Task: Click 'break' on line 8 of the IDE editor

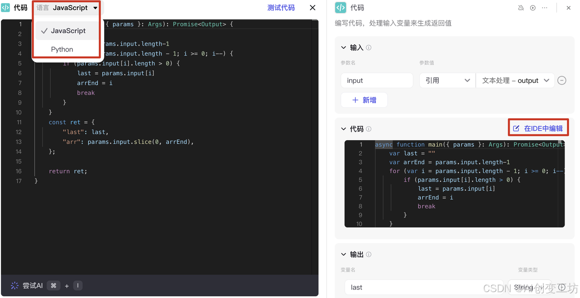Action: pos(86,93)
